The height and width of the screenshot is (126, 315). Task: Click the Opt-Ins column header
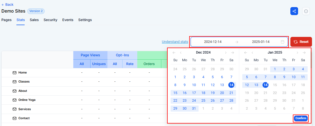coord(122,55)
